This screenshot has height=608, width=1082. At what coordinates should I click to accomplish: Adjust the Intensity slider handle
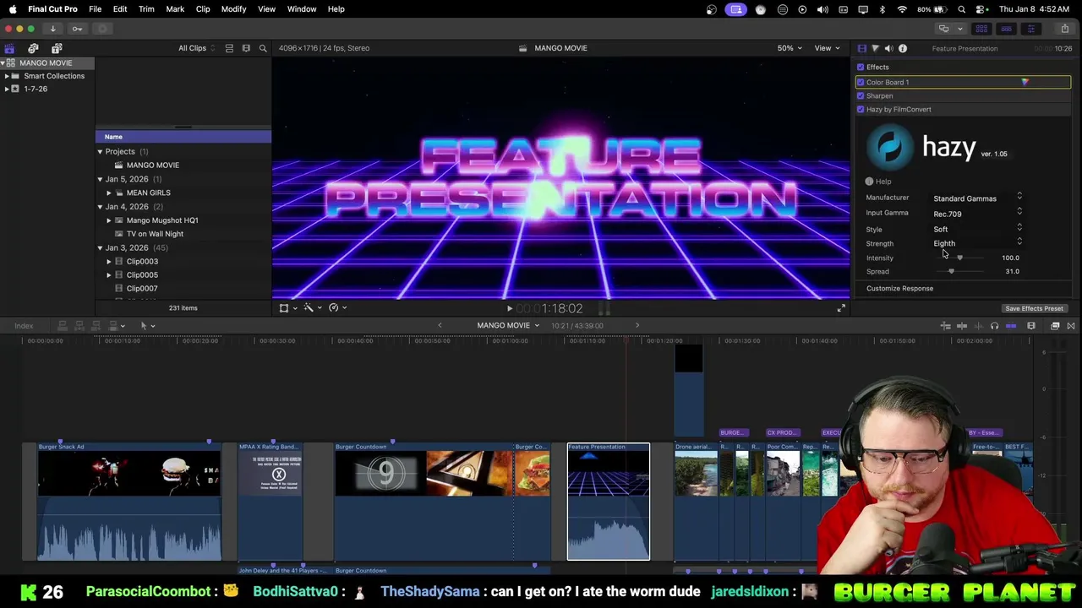(959, 258)
